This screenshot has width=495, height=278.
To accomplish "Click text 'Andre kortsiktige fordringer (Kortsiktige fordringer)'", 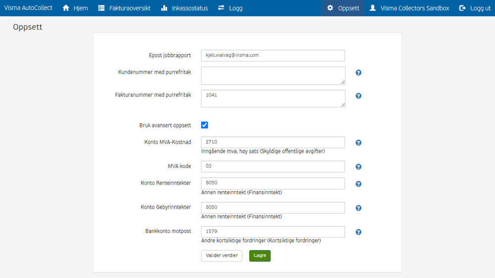I will 261,240.
